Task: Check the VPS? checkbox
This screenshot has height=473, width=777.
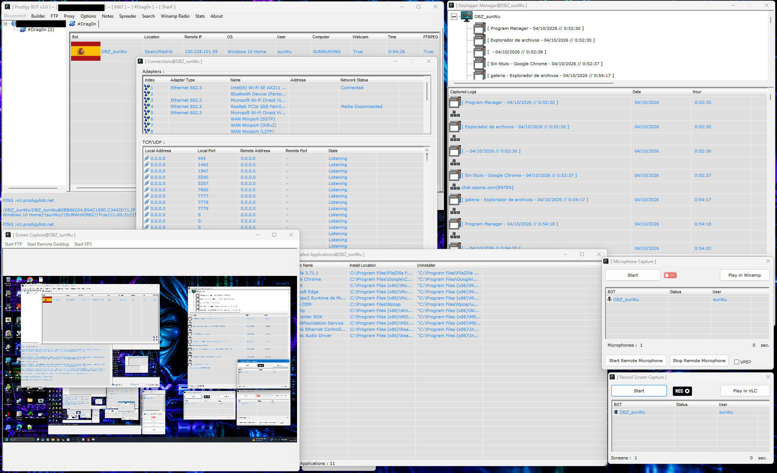Action: pyautogui.click(x=737, y=362)
